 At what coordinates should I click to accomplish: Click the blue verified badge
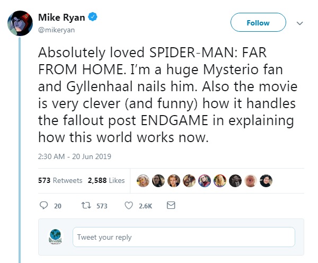(93, 18)
